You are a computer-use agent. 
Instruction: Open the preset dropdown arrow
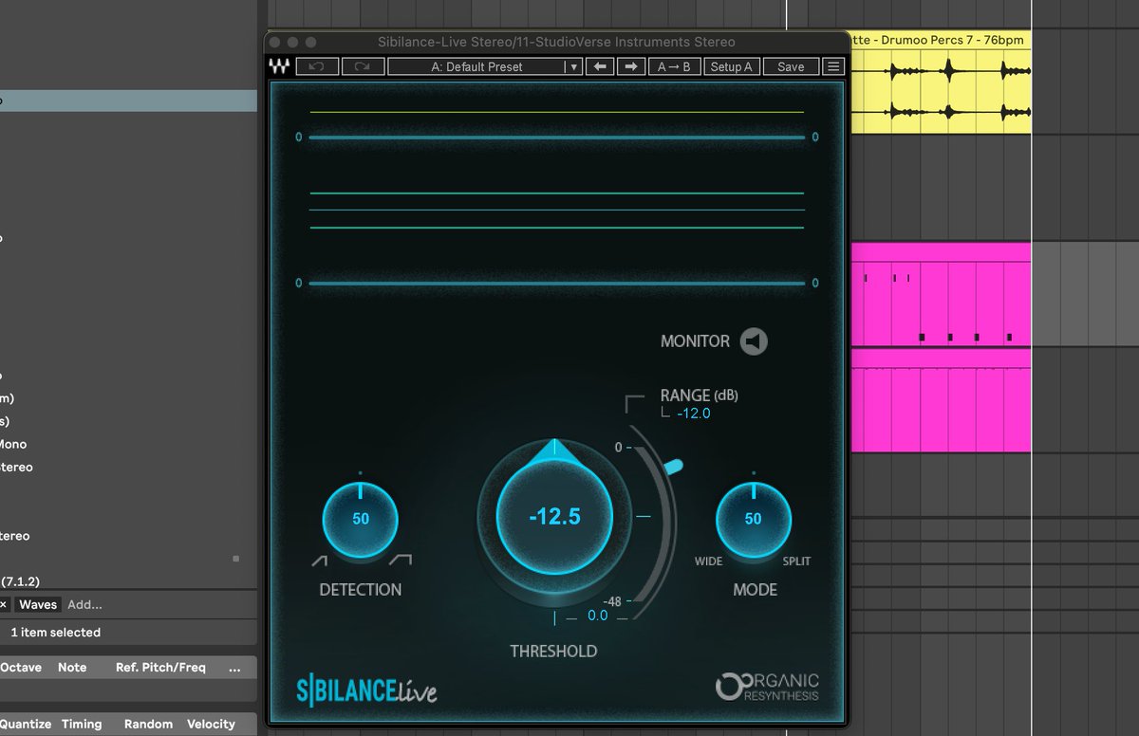pos(573,66)
